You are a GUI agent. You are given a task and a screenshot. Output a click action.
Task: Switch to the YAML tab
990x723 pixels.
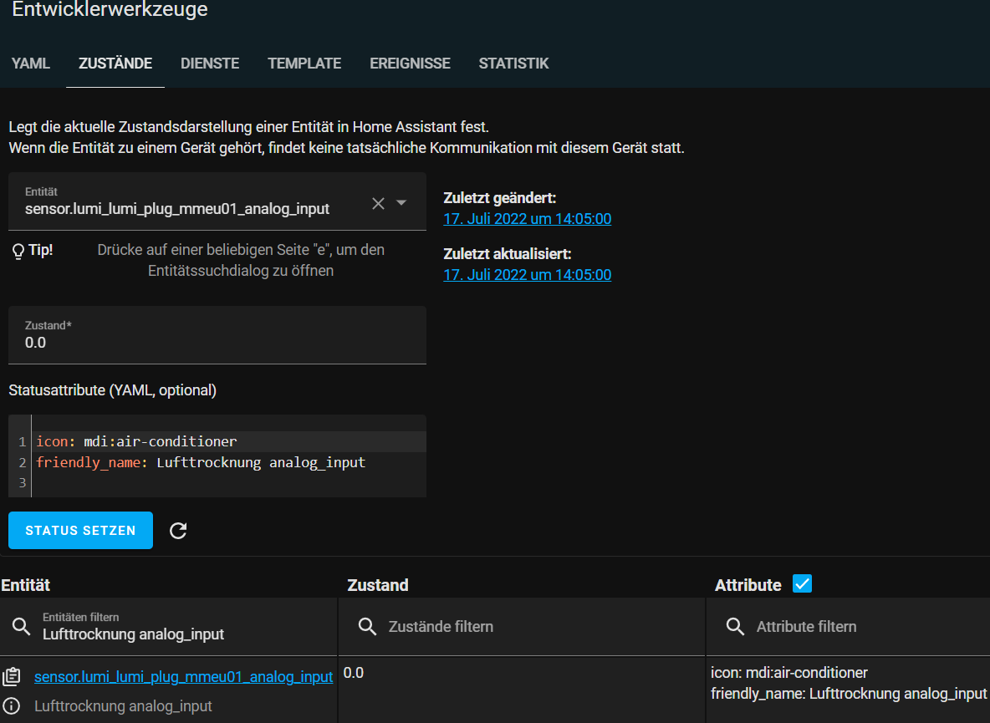[31, 64]
